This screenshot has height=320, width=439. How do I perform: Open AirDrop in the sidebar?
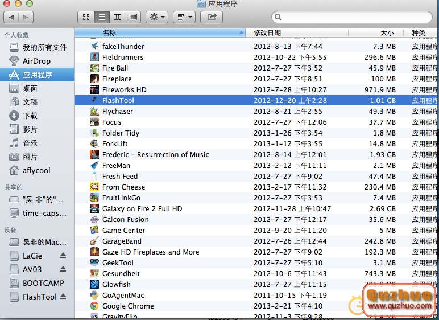[38, 61]
